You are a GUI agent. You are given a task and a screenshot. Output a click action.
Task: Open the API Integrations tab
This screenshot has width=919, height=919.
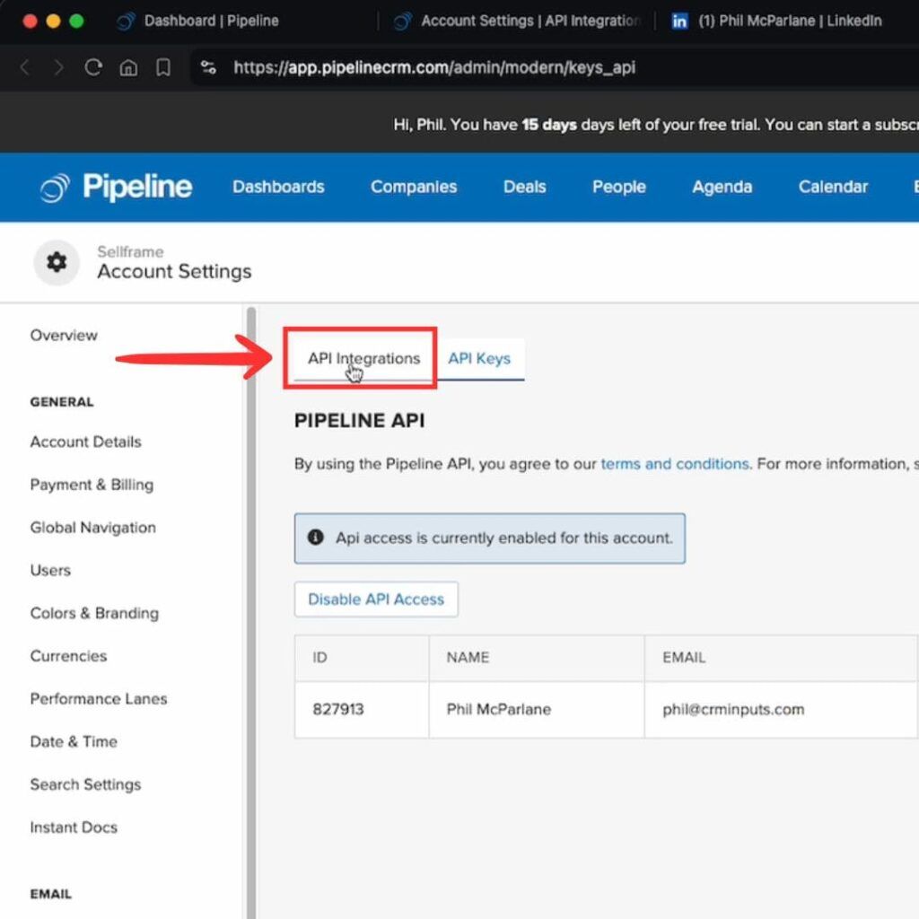click(364, 358)
